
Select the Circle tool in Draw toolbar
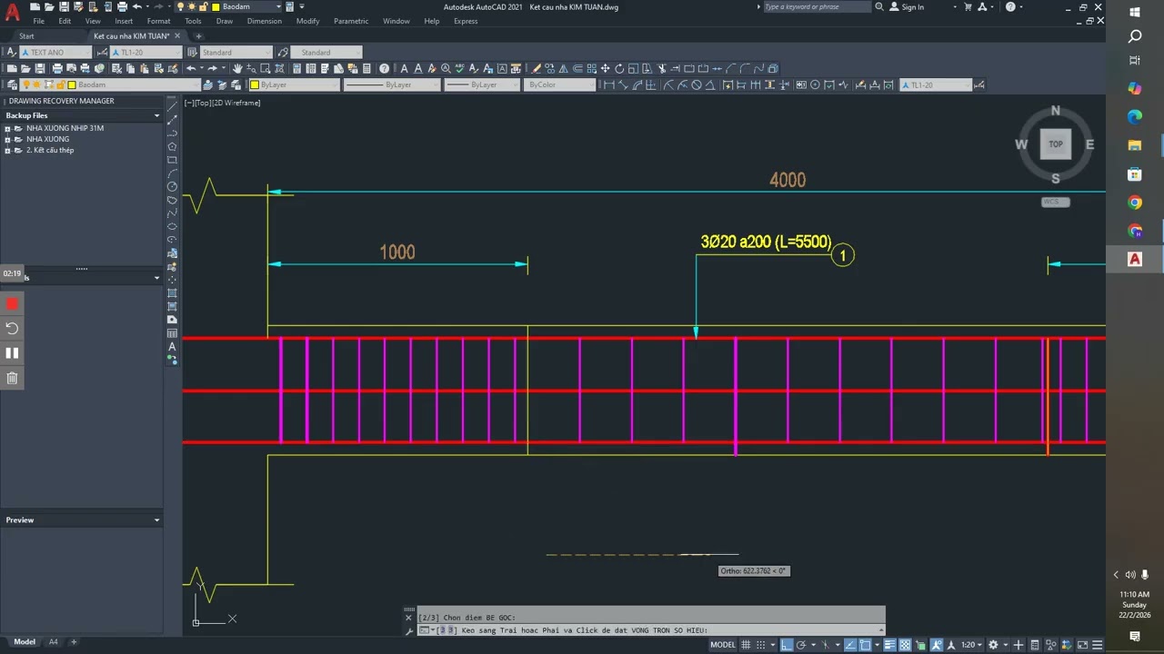[172, 186]
